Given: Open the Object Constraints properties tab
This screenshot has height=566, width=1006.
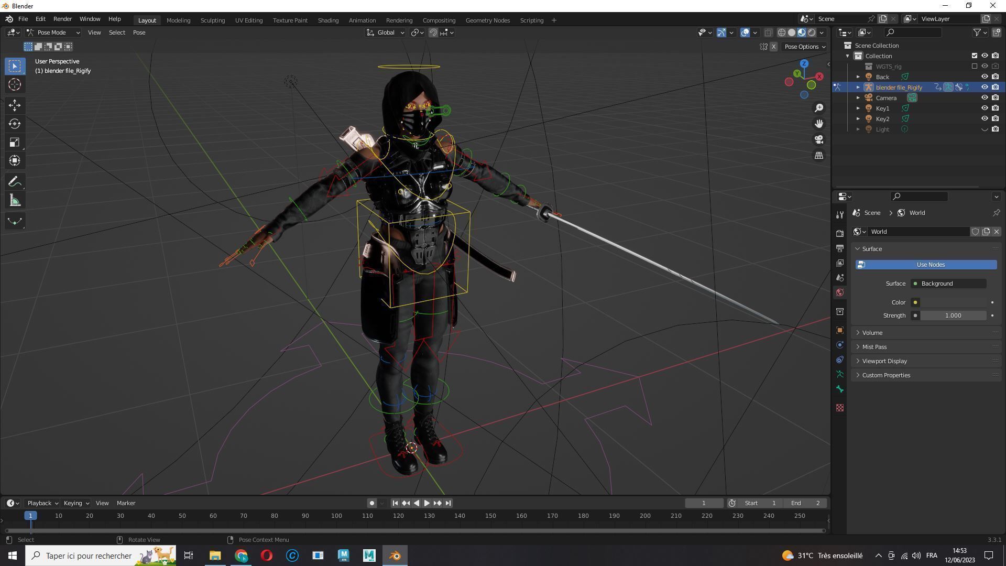Looking at the screenshot, I should tap(840, 360).
